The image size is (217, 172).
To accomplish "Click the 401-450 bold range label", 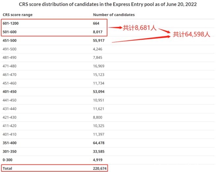I will (x=10, y=92).
